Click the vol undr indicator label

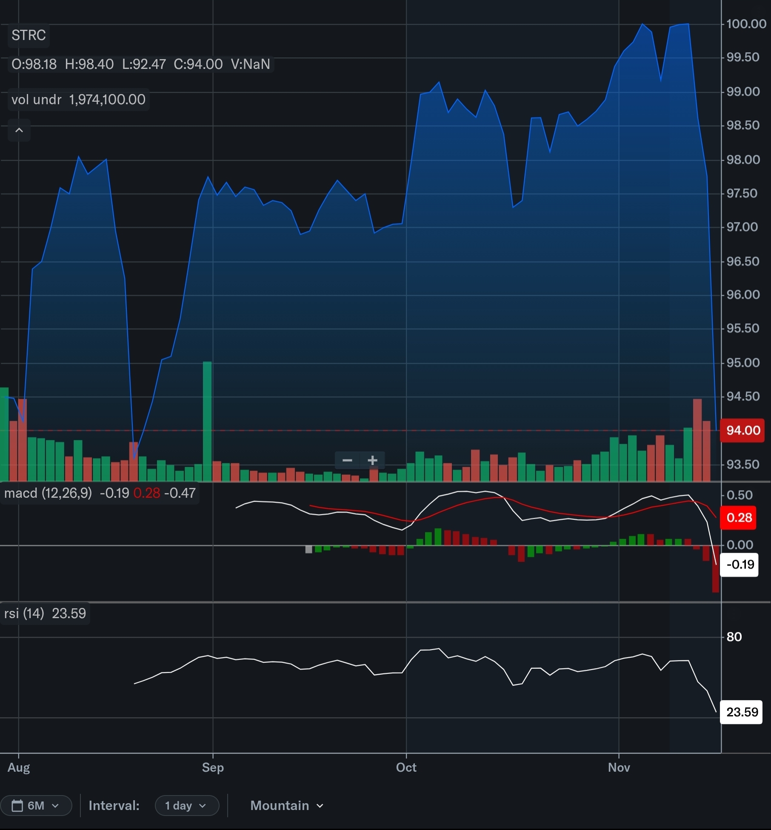[78, 100]
